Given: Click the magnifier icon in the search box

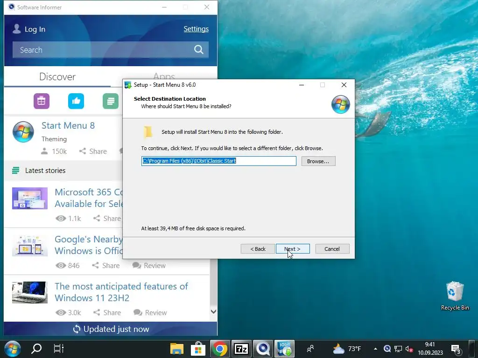Looking at the screenshot, I should pos(198,49).
